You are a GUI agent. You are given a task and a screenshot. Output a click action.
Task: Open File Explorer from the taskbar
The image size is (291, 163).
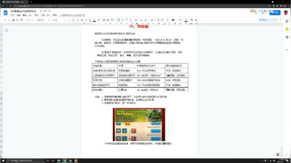point(59,161)
